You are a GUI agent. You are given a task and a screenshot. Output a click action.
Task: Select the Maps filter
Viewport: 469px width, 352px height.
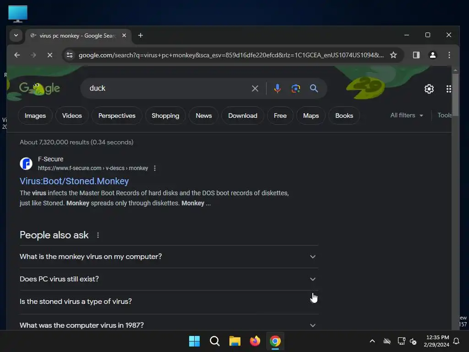311,115
